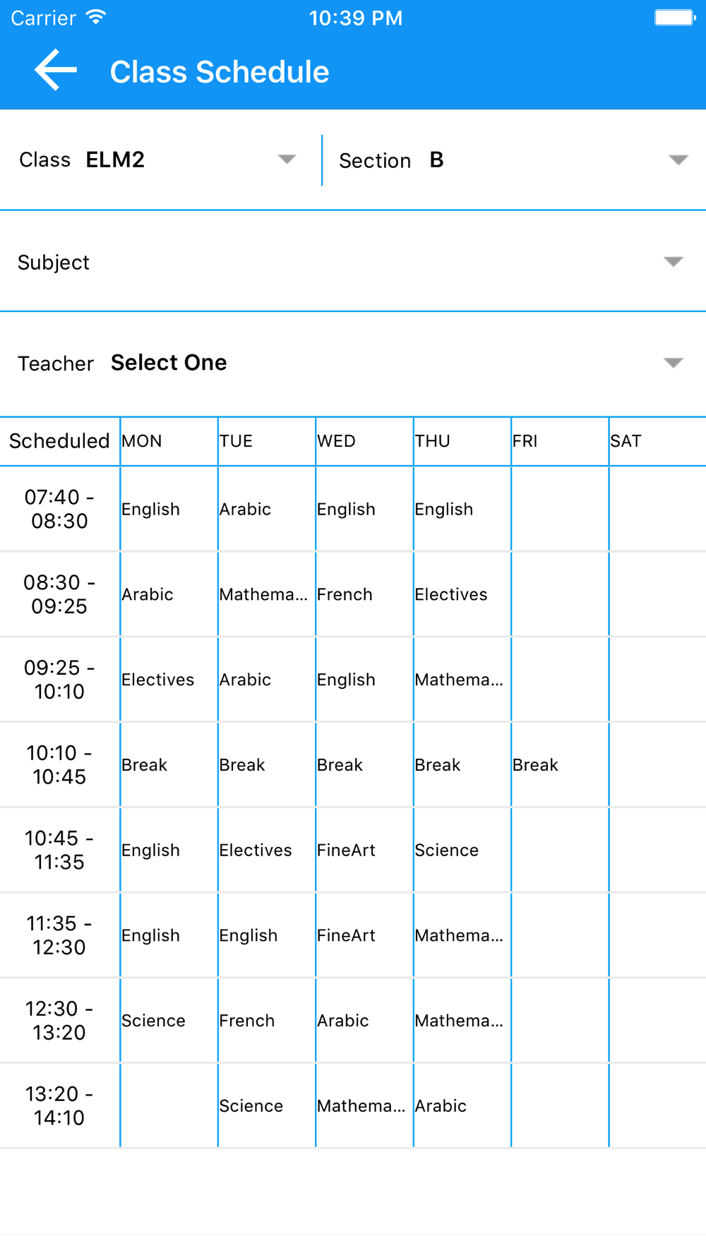This screenshot has height=1255, width=706.
Task: Select the FRI column header
Action: click(x=560, y=441)
